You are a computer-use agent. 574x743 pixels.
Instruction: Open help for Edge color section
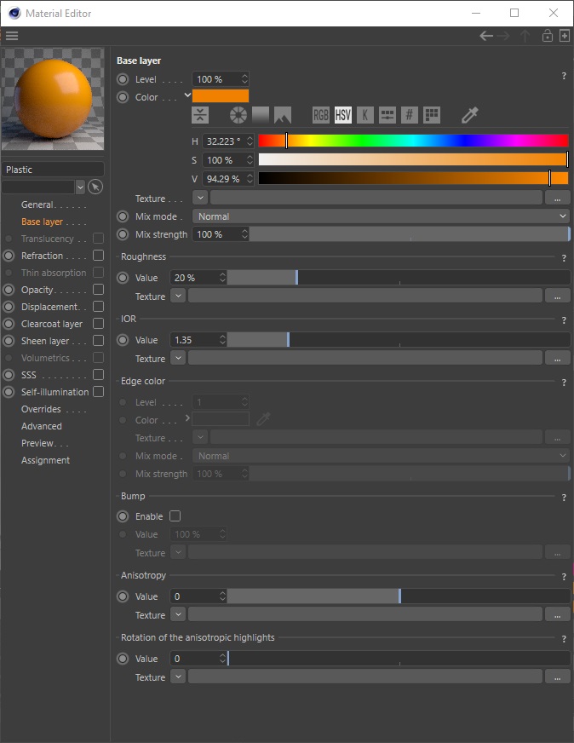564,383
